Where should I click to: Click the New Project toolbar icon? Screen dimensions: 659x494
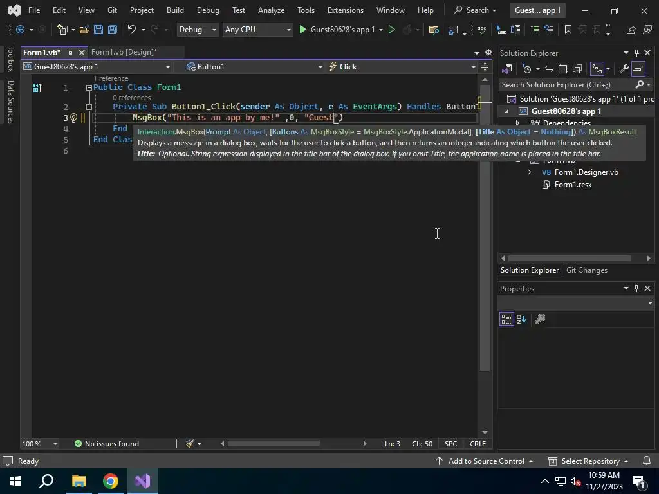coord(62,30)
